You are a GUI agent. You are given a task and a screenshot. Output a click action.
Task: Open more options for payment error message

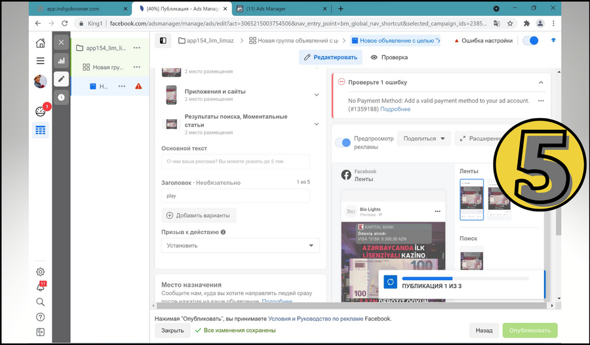pos(541,101)
